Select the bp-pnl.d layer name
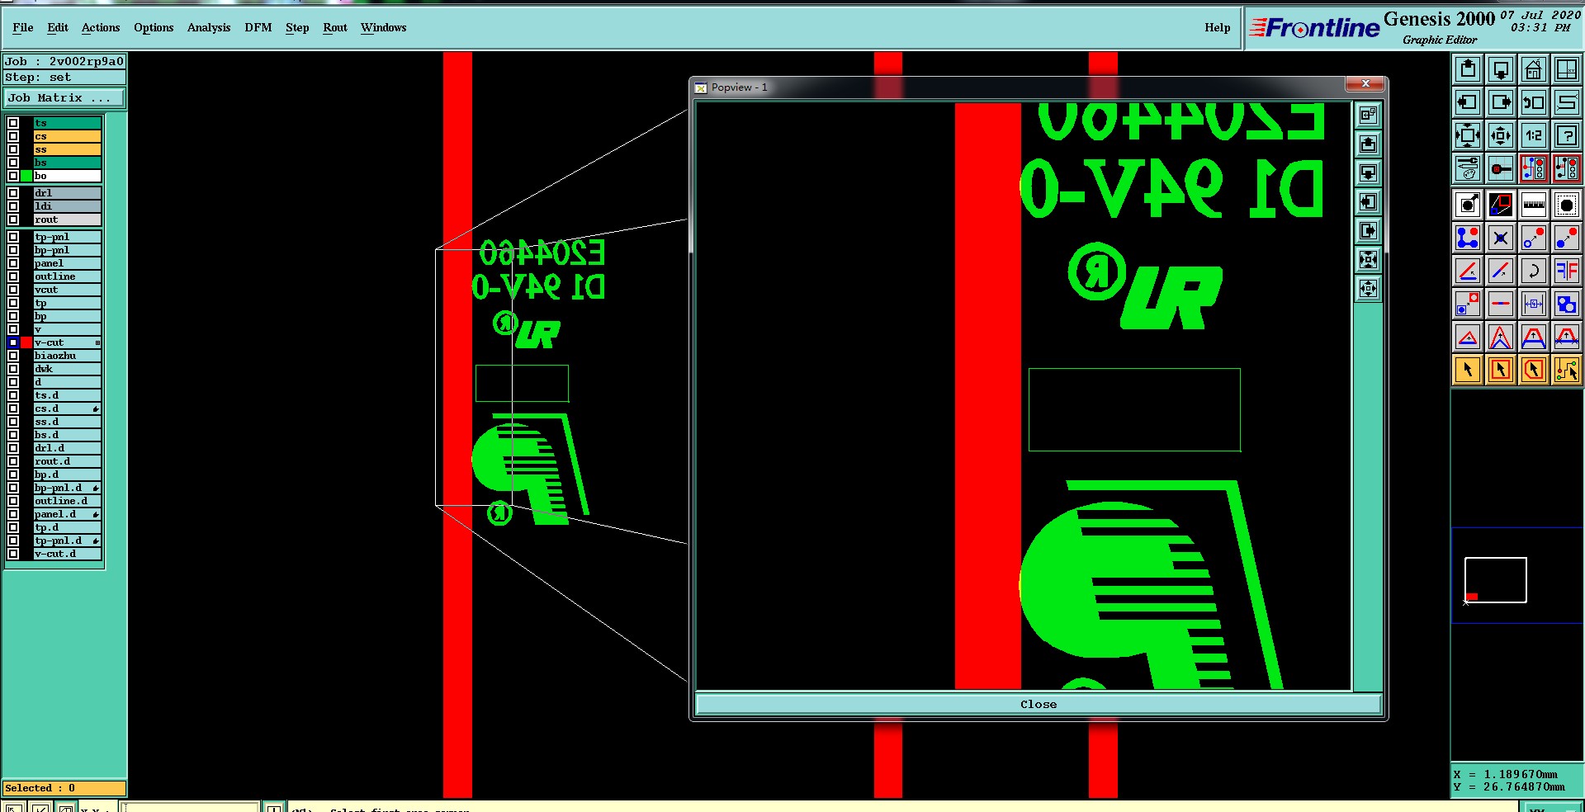 67,488
